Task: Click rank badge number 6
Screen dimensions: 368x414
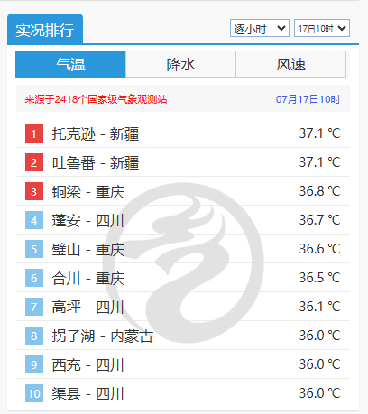Action: pyautogui.click(x=34, y=278)
